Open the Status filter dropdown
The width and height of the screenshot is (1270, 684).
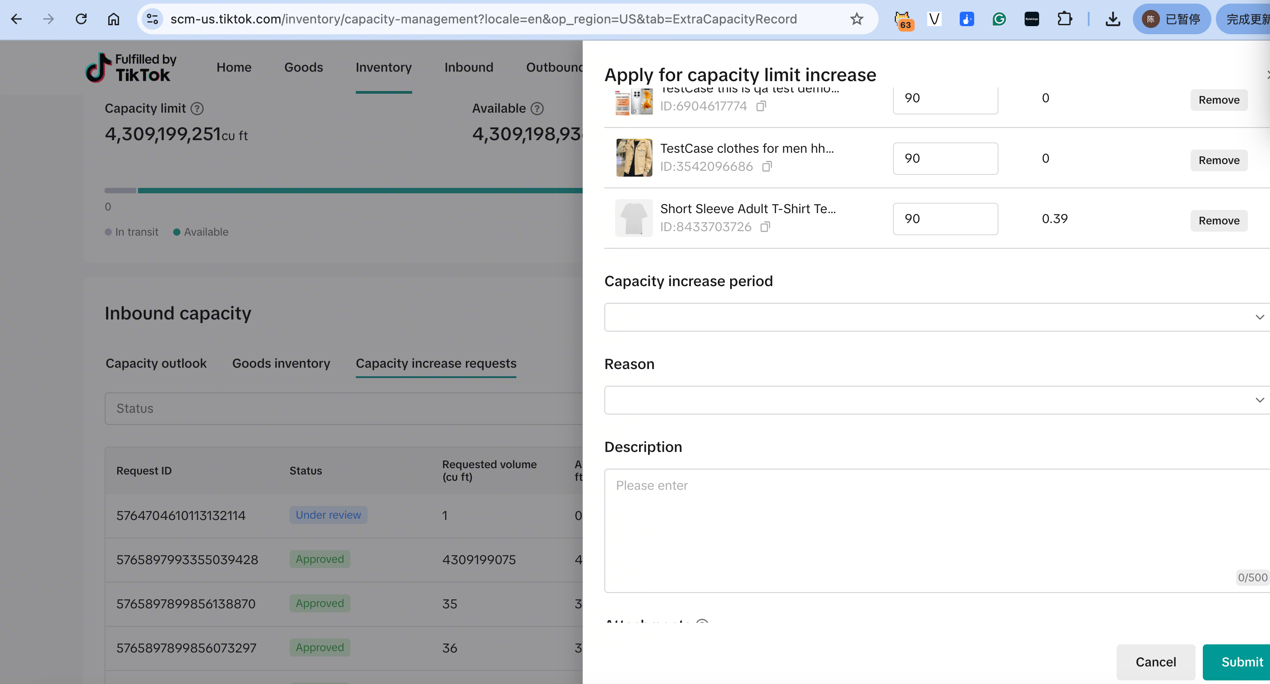[x=343, y=408]
